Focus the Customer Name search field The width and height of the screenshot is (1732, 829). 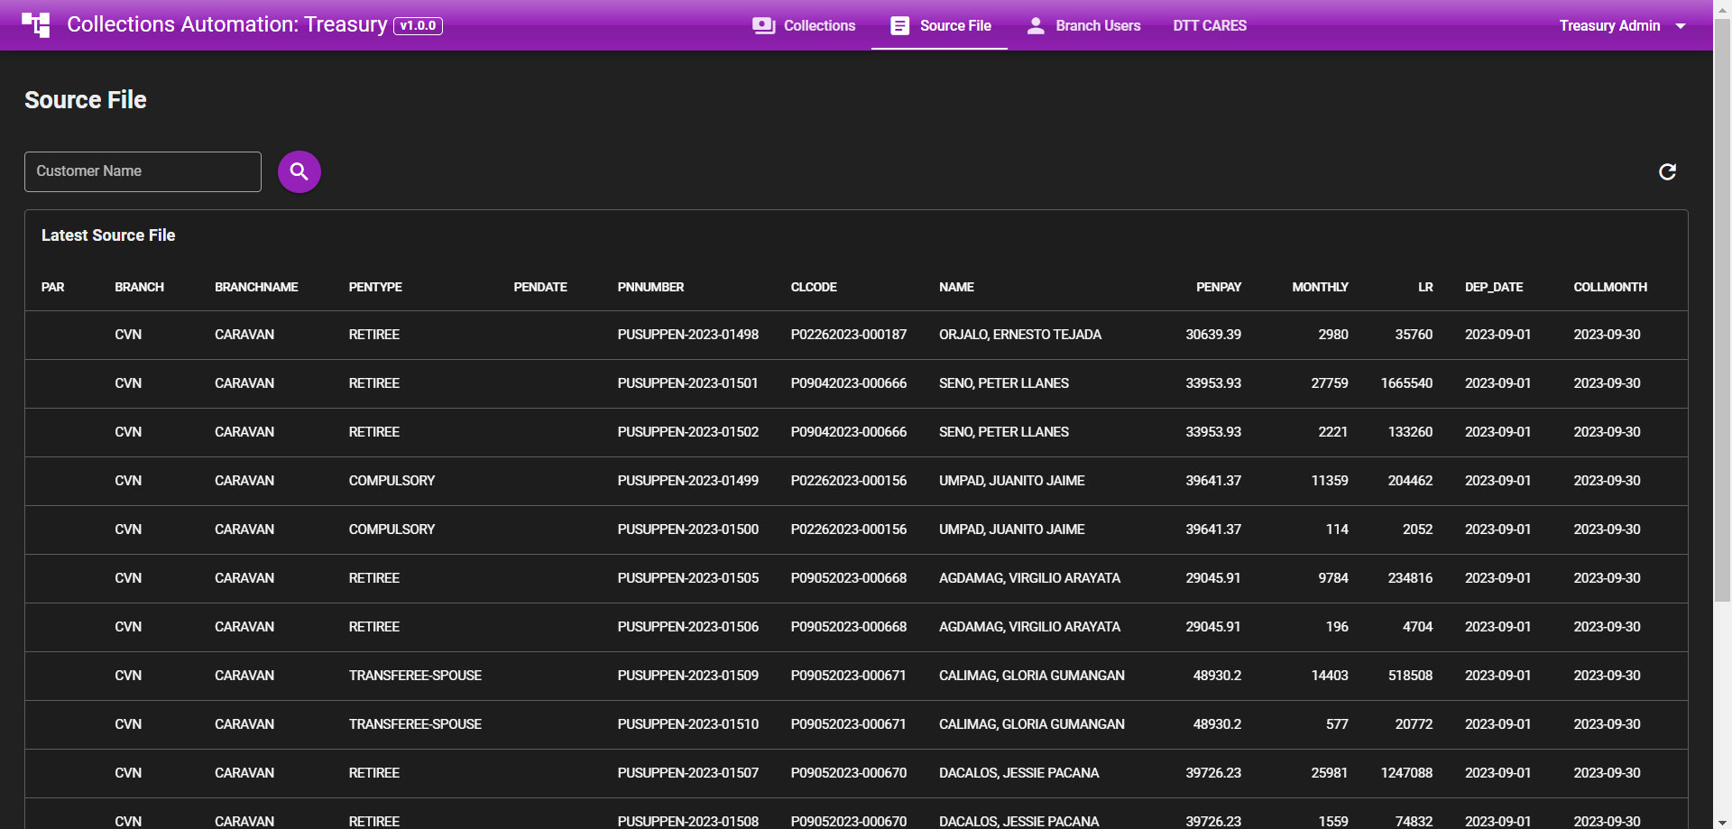pos(143,171)
